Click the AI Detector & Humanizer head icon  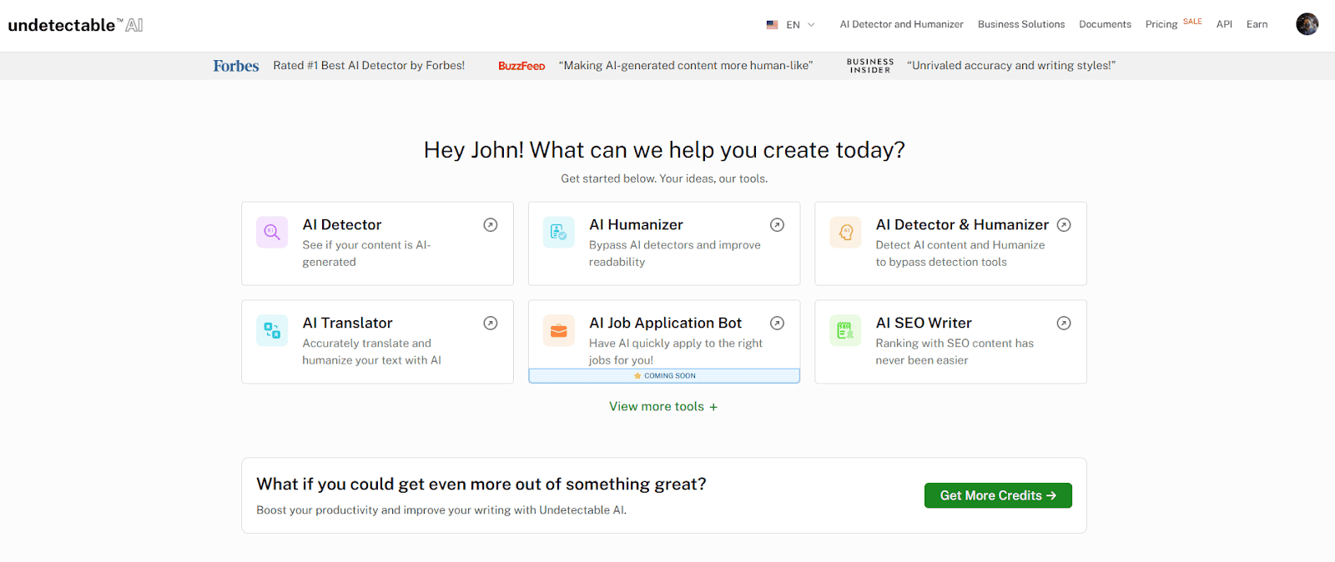point(845,233)
